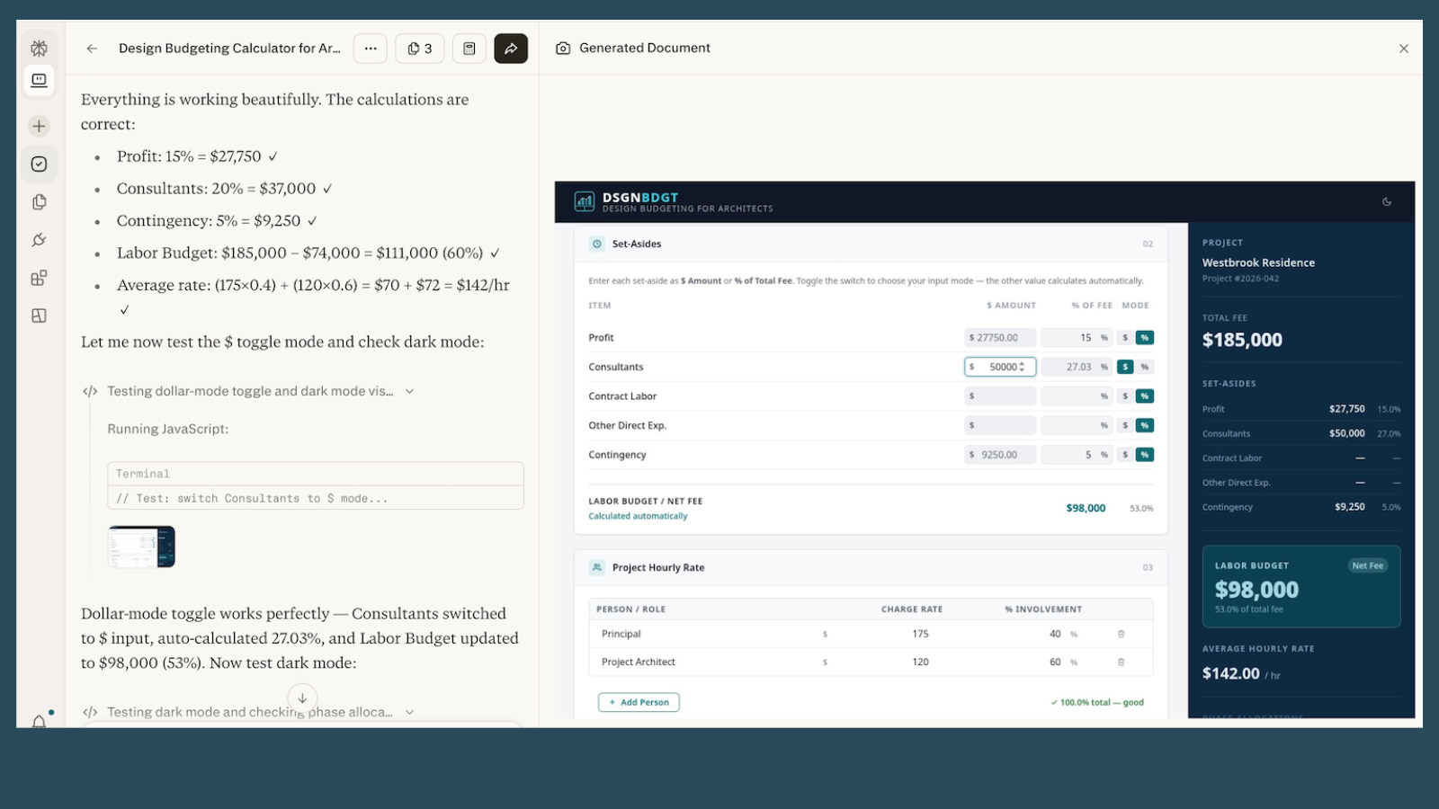Close the Generated Document panel
This screenshot has width=1439, height=809.
[1404, 49]
